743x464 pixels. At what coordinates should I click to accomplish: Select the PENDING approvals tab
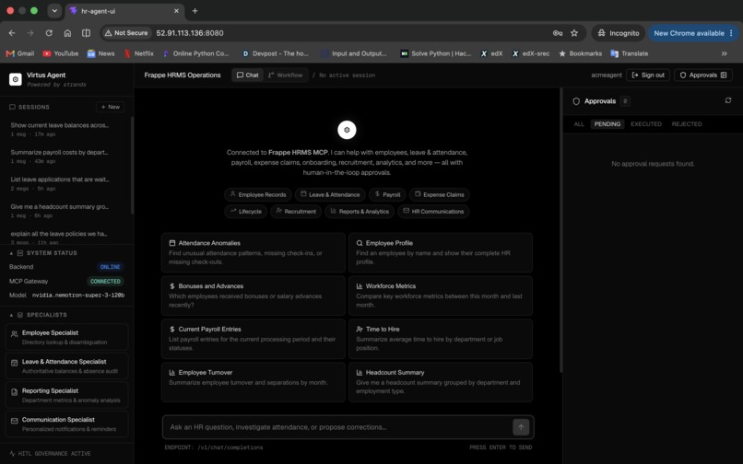point(607,124)
